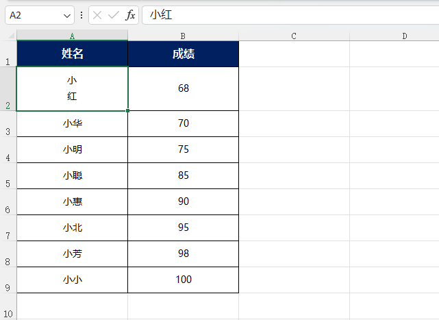The height and width of the screenshot is (320, 439).
Task: Open the Insert Function fx dialog
Action: [130, 15]
